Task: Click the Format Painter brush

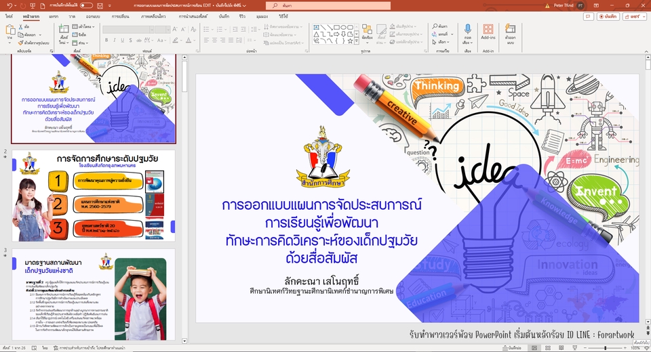Action: point(21,42)
